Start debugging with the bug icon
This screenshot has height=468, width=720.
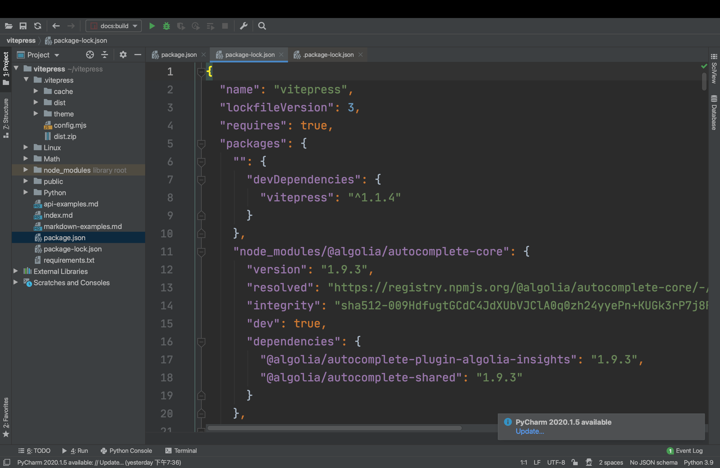click(x=166, y=26)
